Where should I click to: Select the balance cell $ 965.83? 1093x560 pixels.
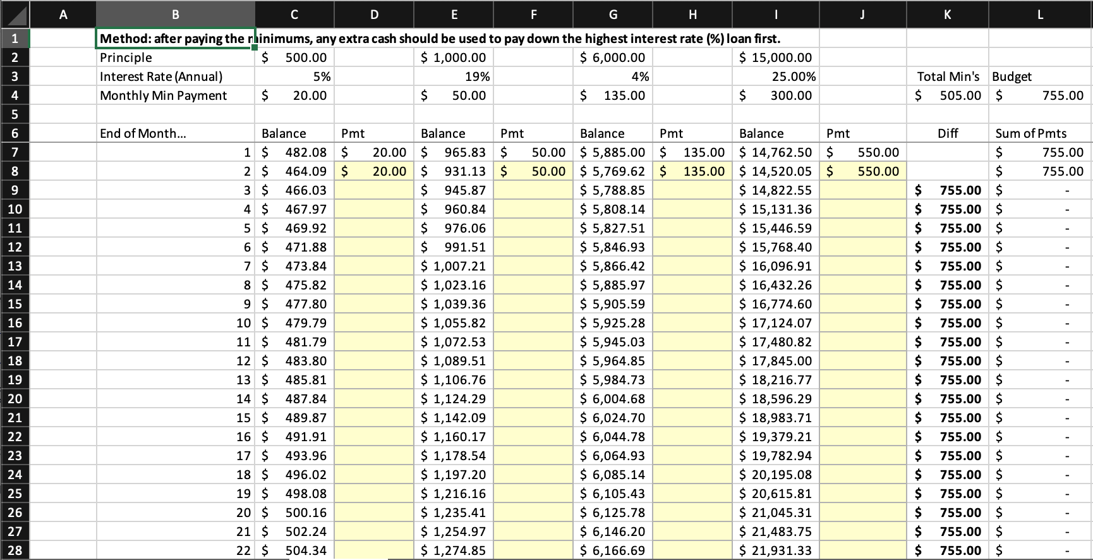454,152
